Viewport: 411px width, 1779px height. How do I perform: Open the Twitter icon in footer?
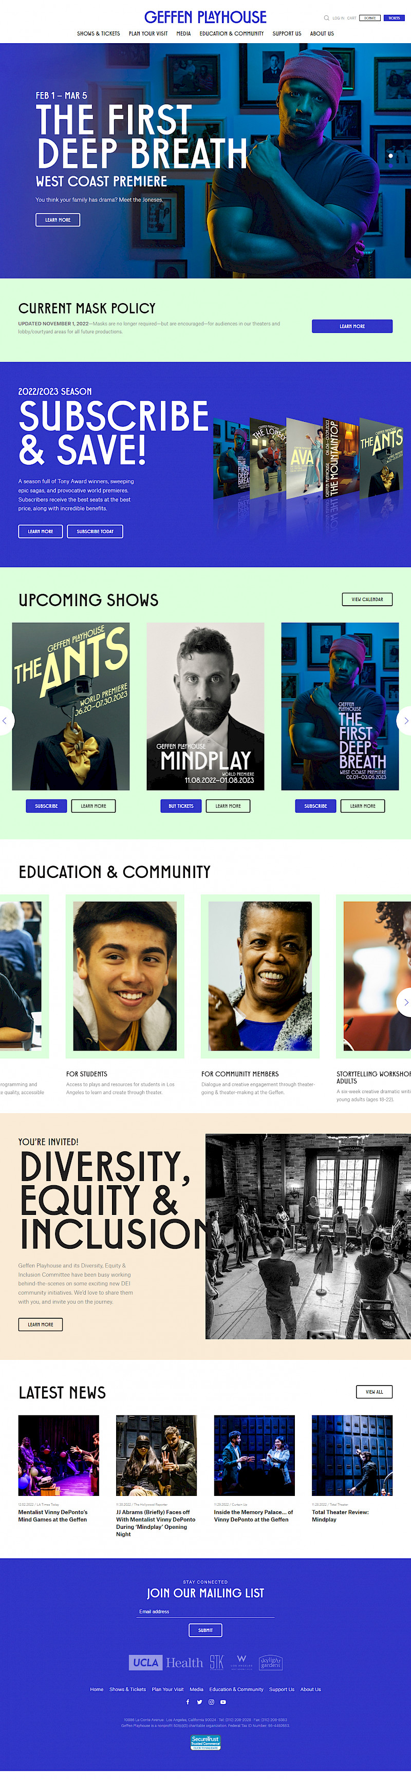(200, 1701)
